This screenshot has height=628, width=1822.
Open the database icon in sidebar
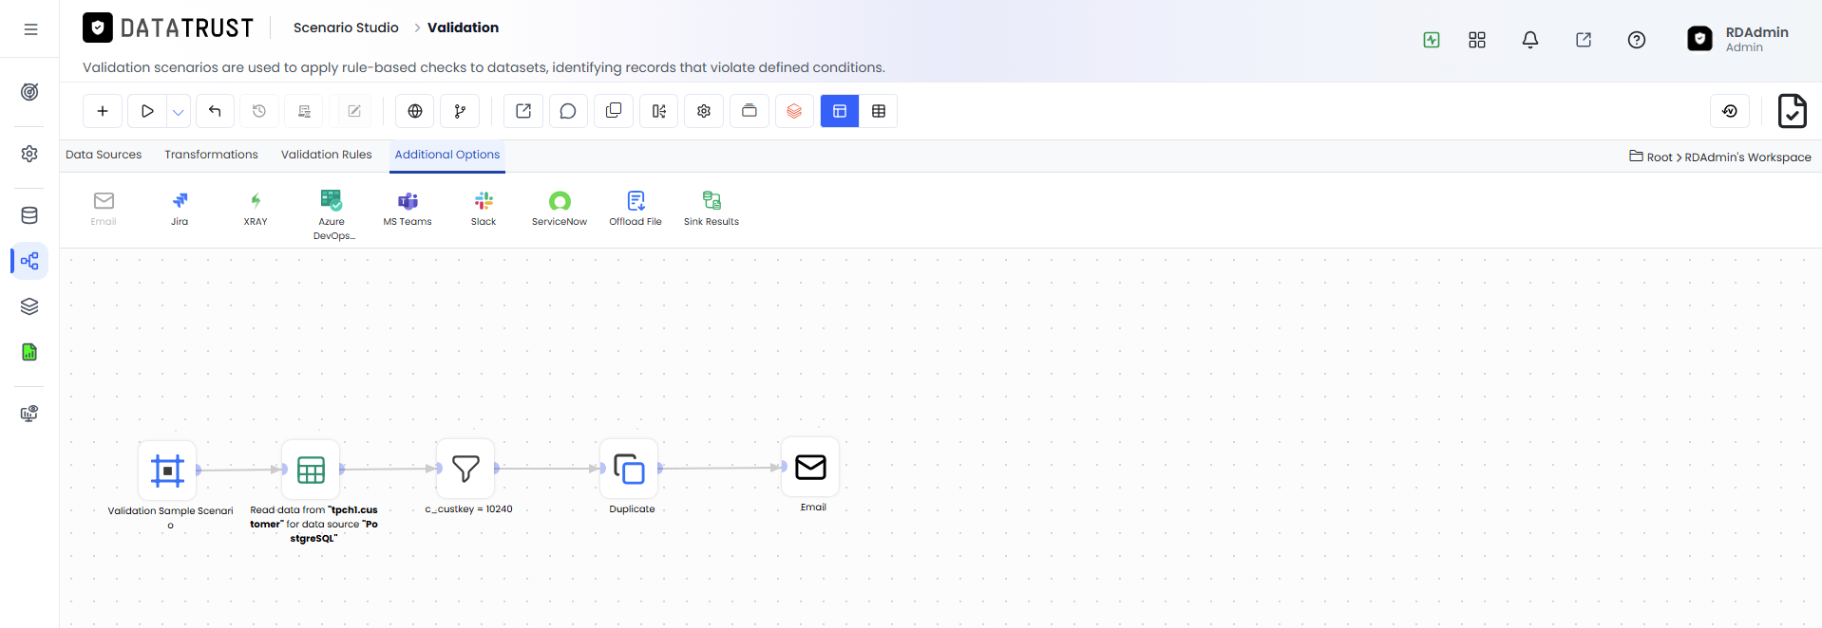[29, 215]
